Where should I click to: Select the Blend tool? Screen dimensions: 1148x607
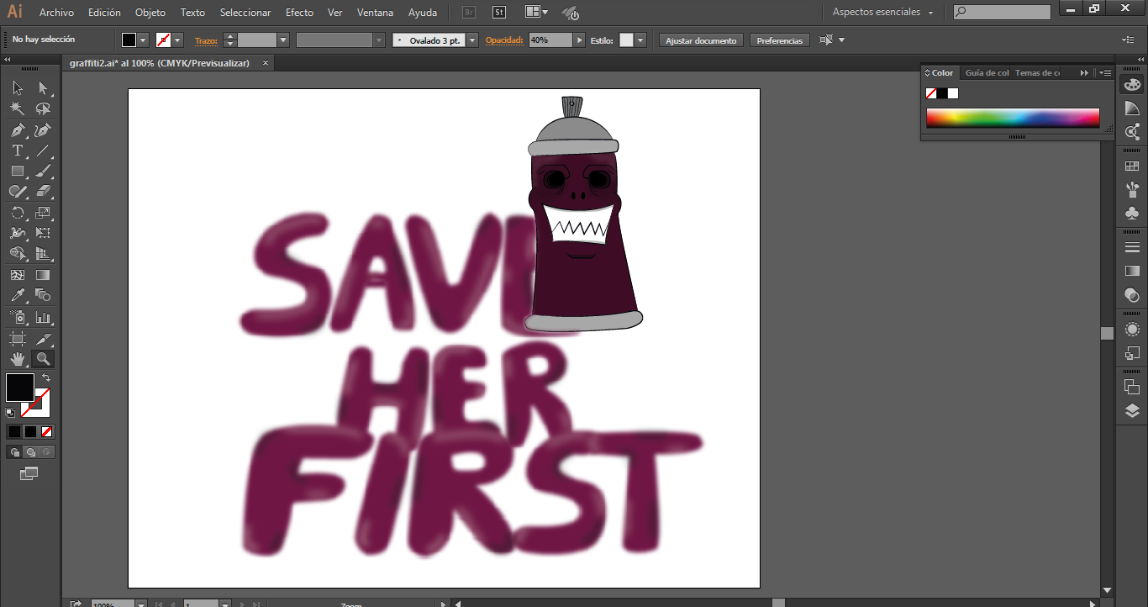43,296
